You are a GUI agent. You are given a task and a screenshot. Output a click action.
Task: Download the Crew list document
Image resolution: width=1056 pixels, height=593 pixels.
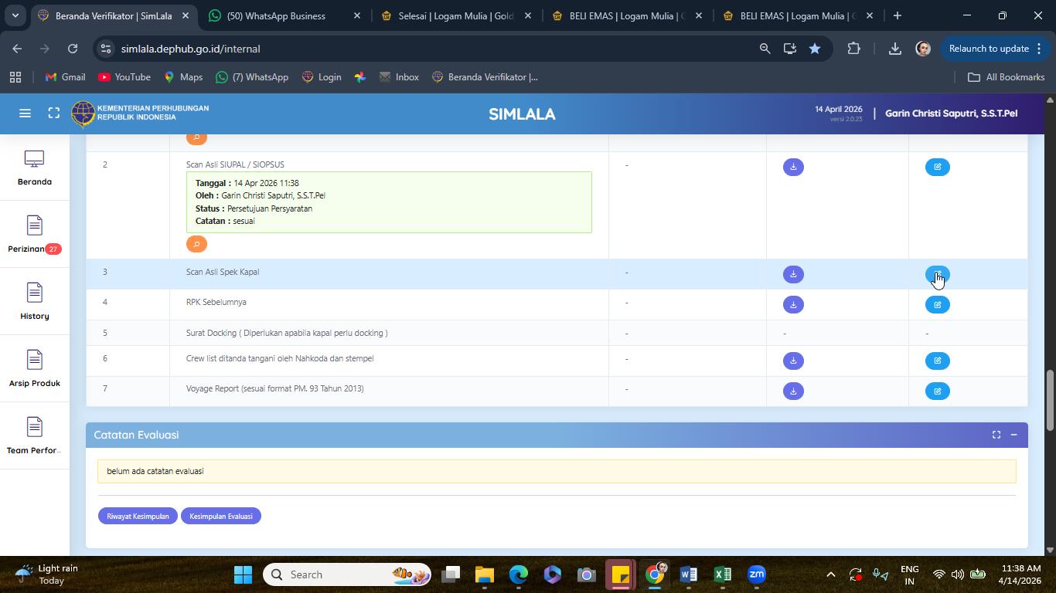pos(793,361)
